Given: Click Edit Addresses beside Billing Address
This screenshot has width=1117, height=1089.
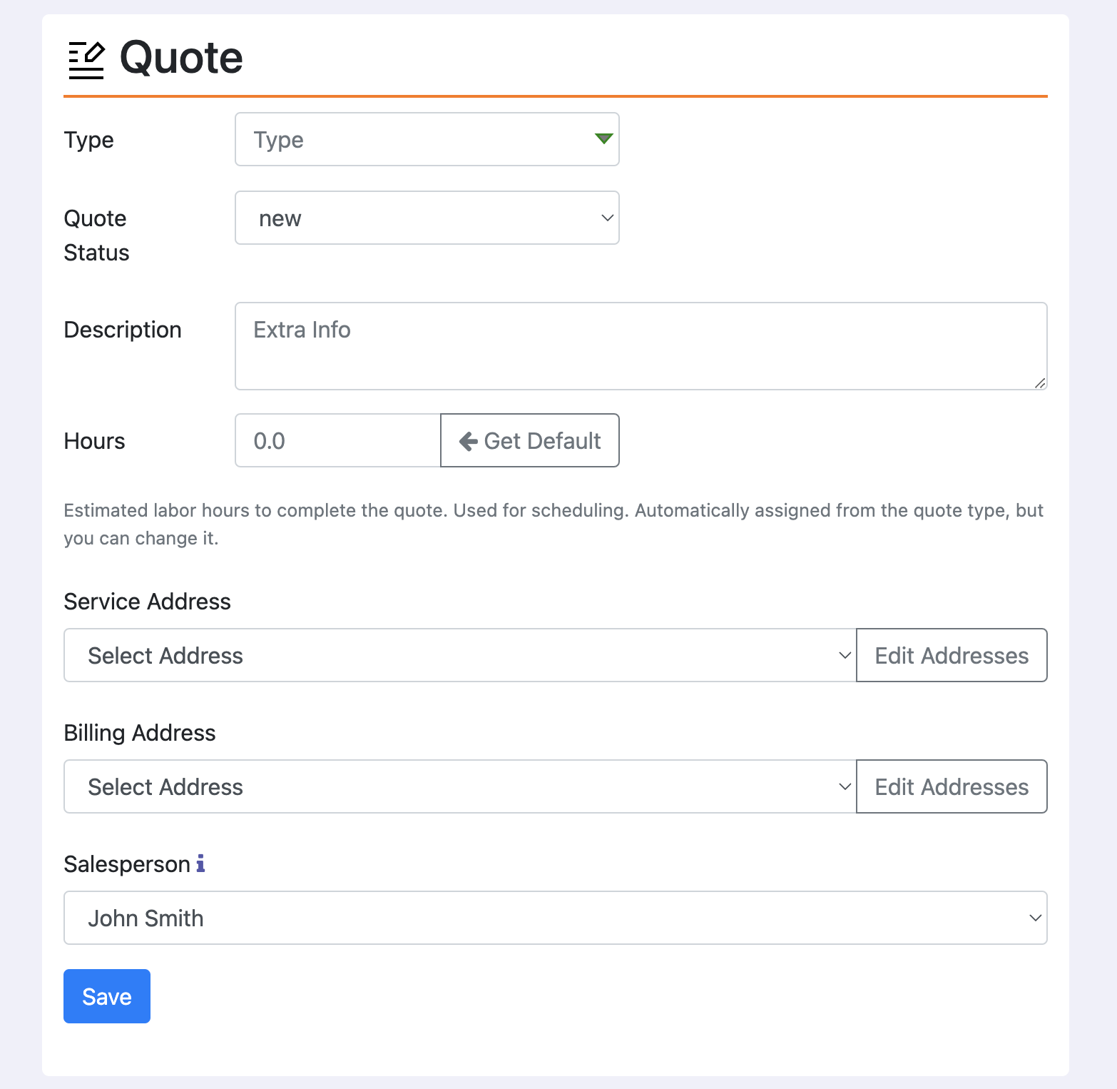Looking at the screenshot, I should click(952, 786).
